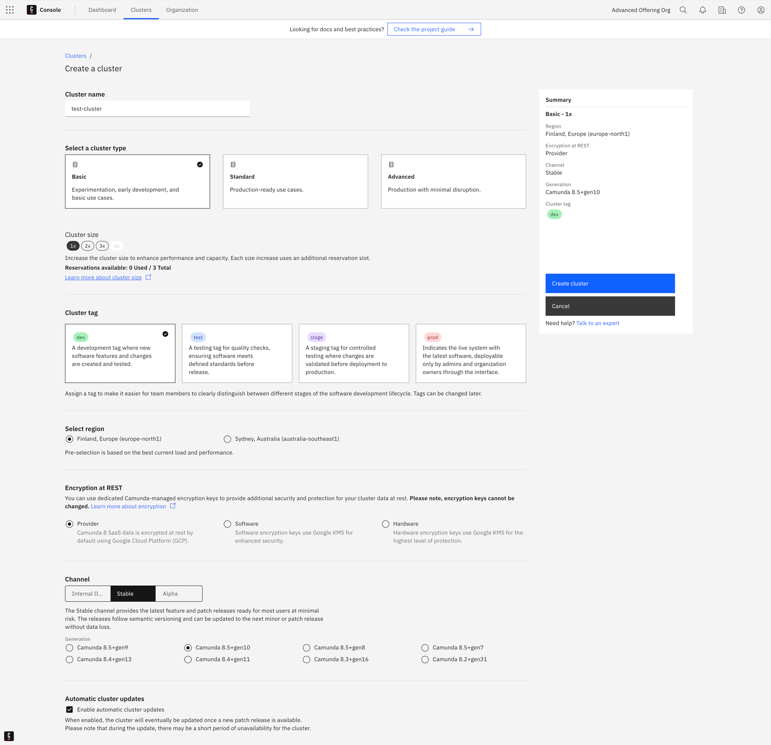Switch to Internal D... channel tab
Viewport: 771px width, 745px height.
88,593
